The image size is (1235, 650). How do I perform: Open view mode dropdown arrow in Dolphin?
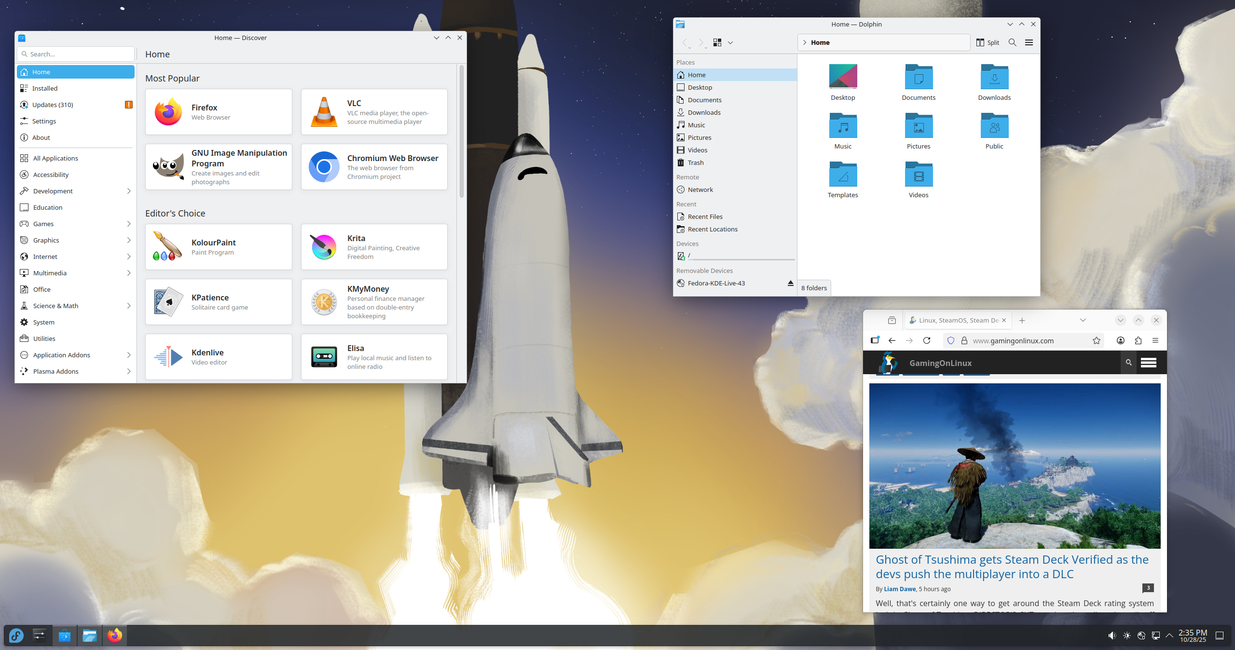730,42
